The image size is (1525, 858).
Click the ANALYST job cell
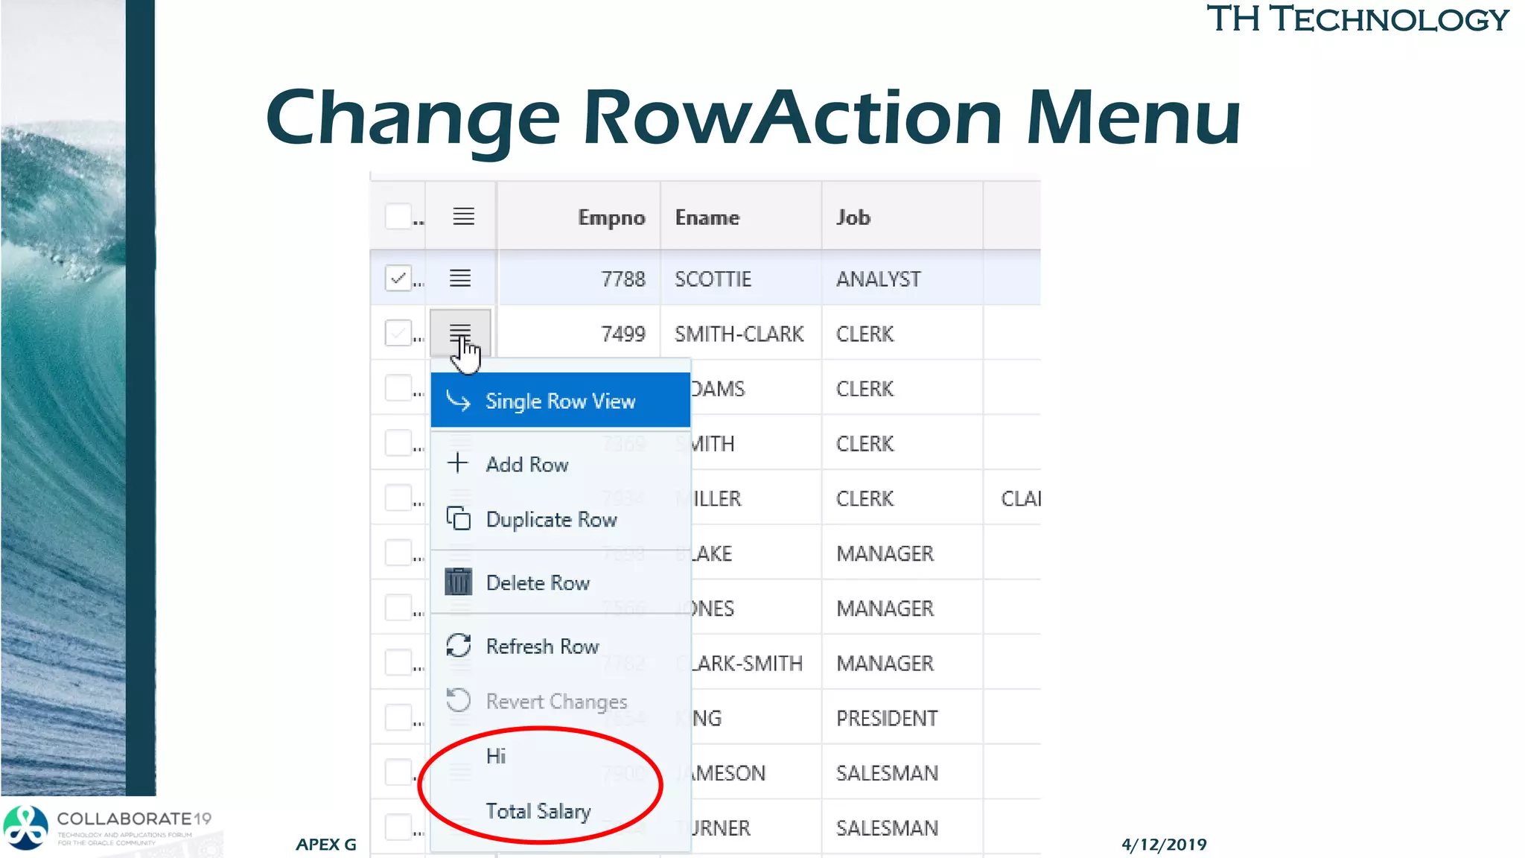pos(902,279)
